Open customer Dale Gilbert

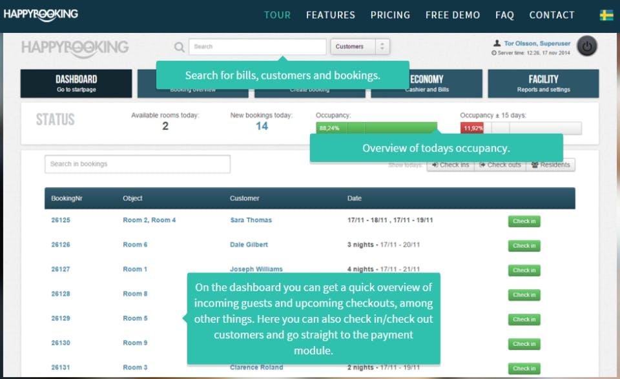pyautogui.click(x=249, y=245)
